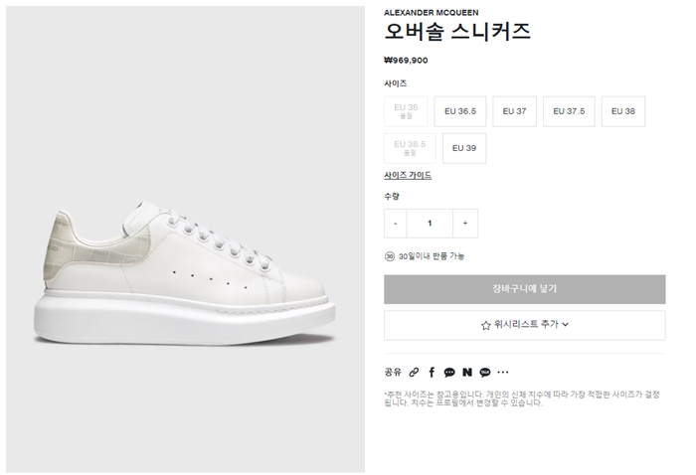Share product on Facebook
The image size is (696, 475).
(x=433, y=373)
